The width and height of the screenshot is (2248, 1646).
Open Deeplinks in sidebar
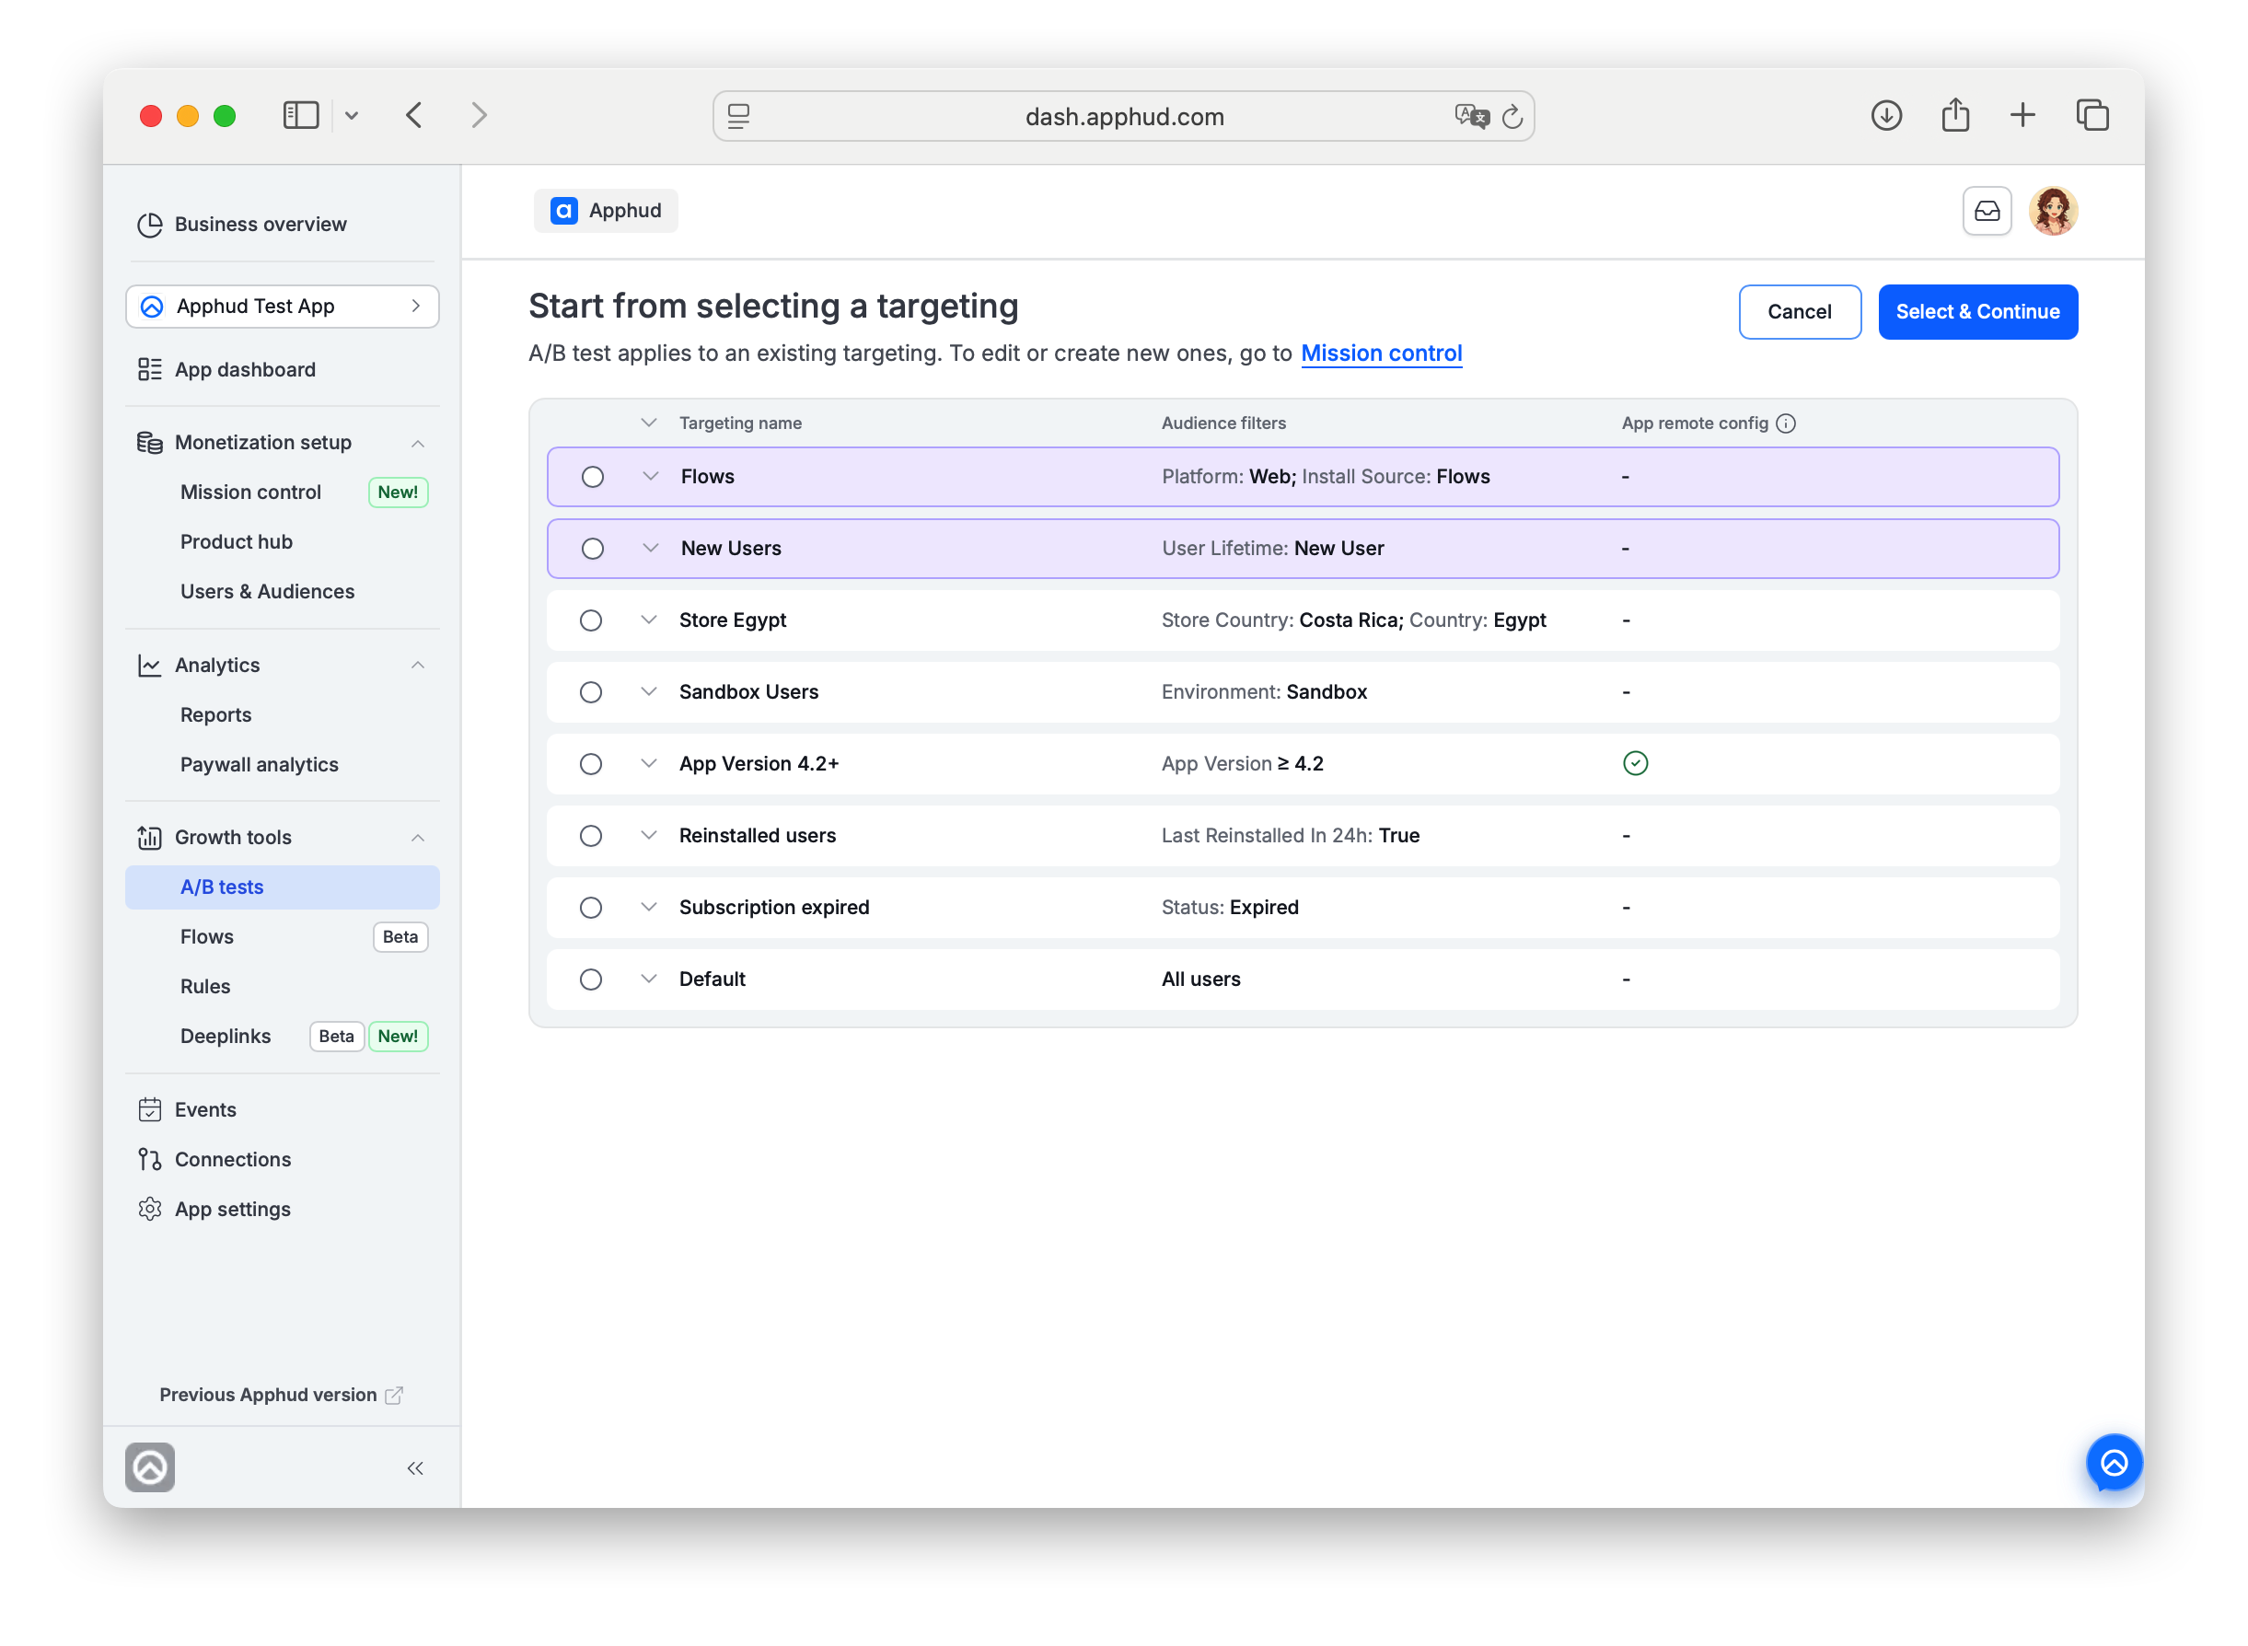pos(226,1037)
